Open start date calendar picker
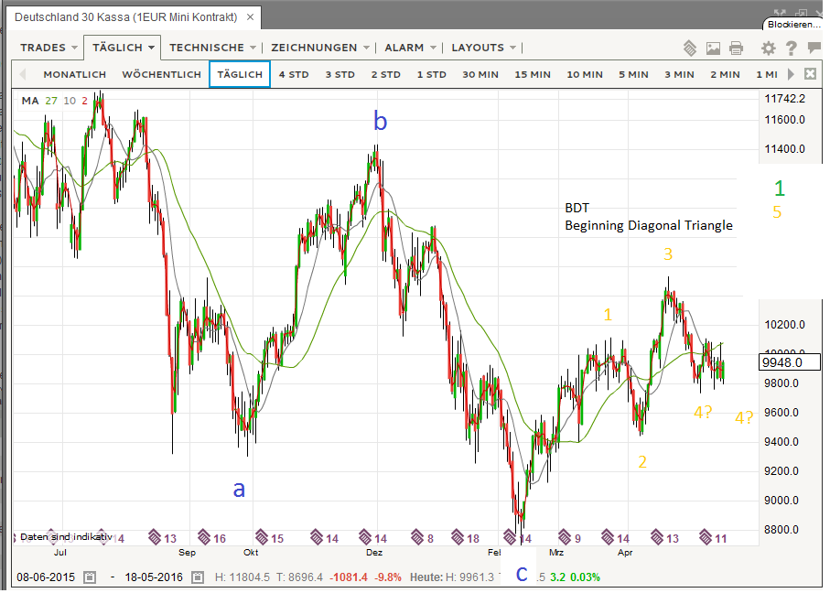This screenshot has width=830, height=593. point(89,577)
